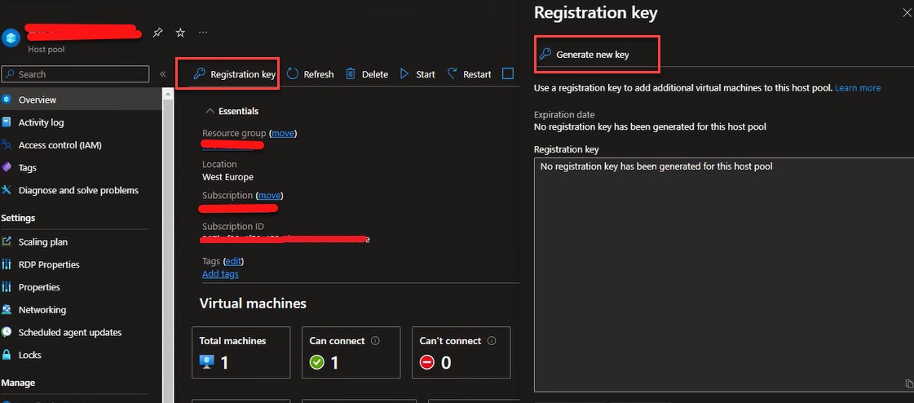This screenshot has width=914, height=403.
Task: Click Generate new key button
Action: (x=592, y=55)
